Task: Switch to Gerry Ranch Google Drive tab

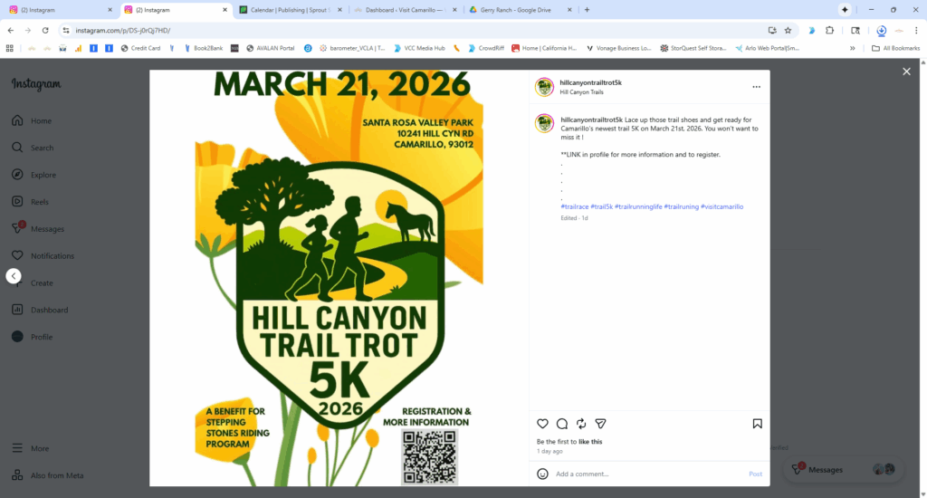Action: click(x=519, y=10)
